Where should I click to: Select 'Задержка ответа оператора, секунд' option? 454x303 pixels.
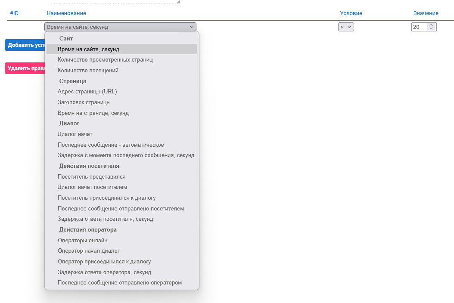[104, 272]
